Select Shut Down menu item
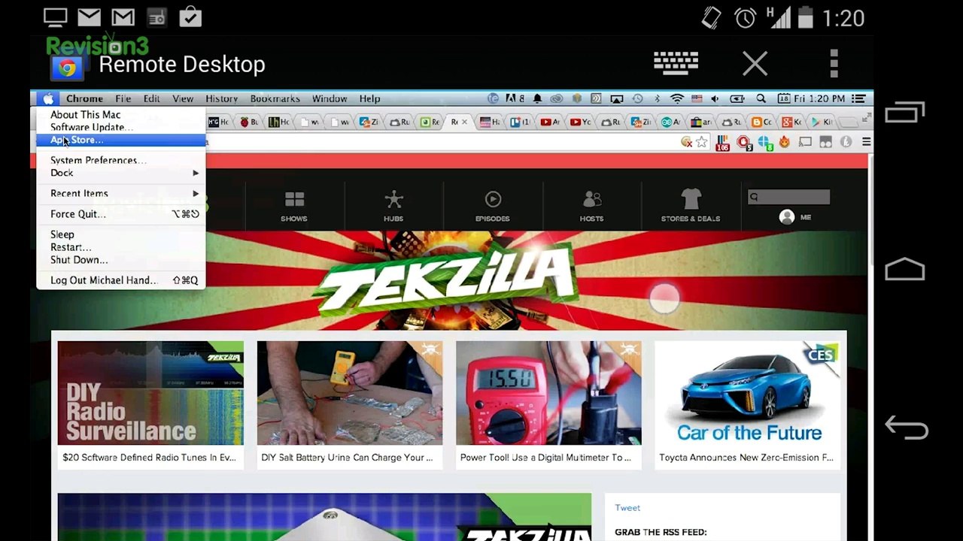 pyautogui.click(x=121, y=260)
